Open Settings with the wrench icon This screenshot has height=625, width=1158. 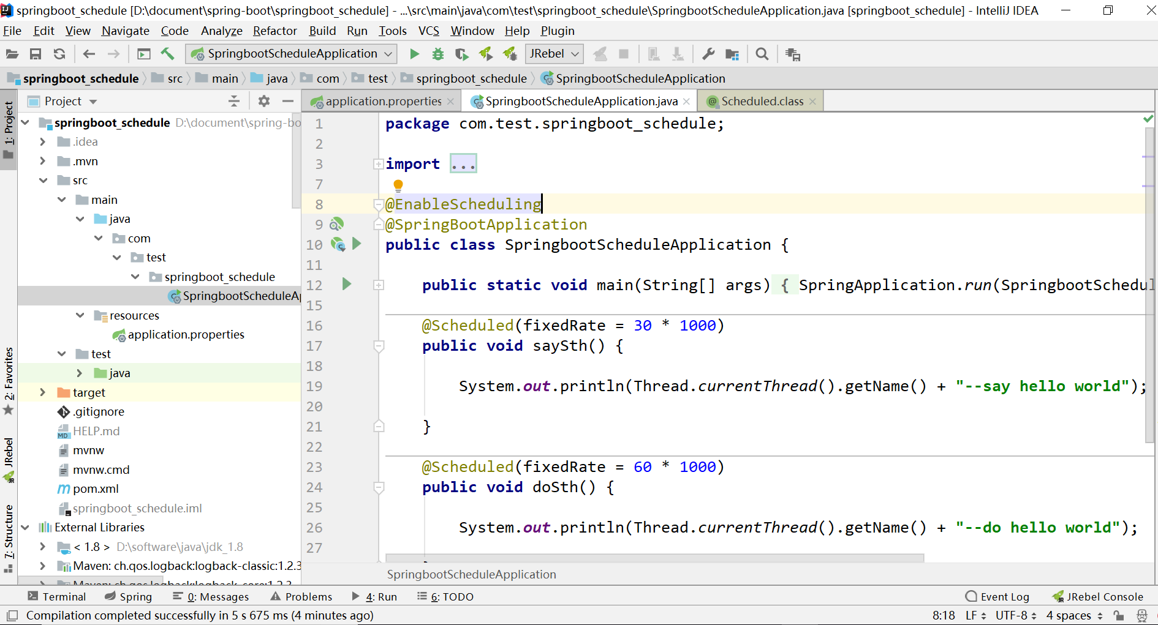click(708, 54)
